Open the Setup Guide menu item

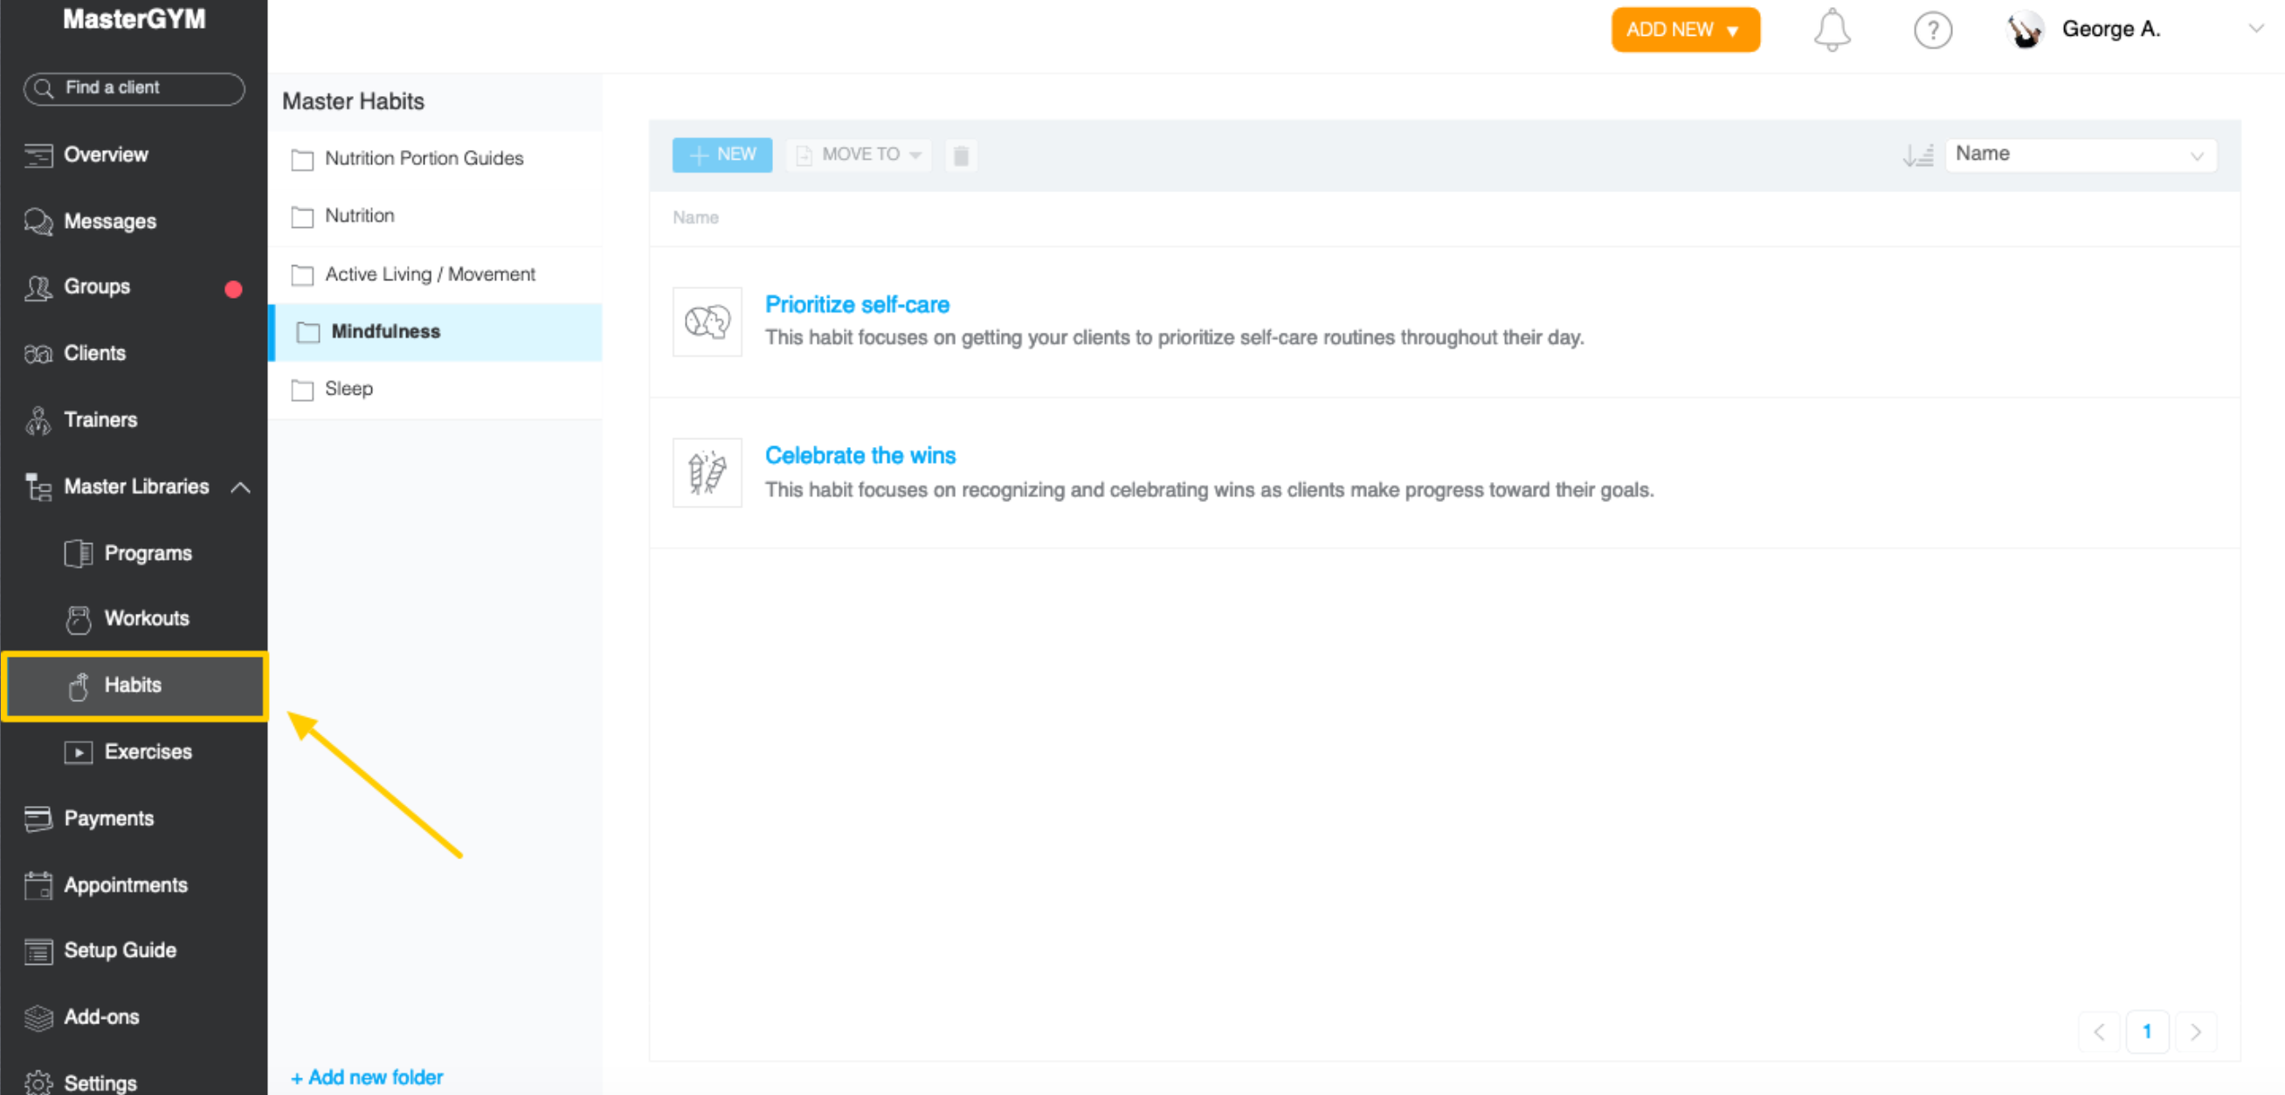[121, 950]
